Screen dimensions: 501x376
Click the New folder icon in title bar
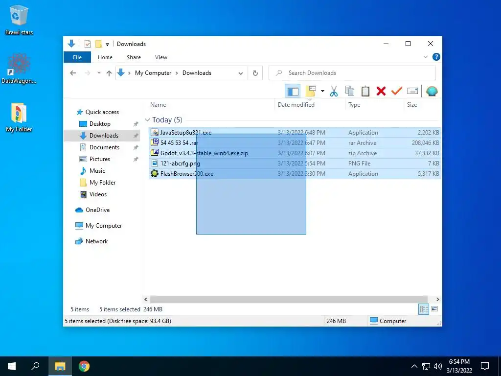(98, 44)
